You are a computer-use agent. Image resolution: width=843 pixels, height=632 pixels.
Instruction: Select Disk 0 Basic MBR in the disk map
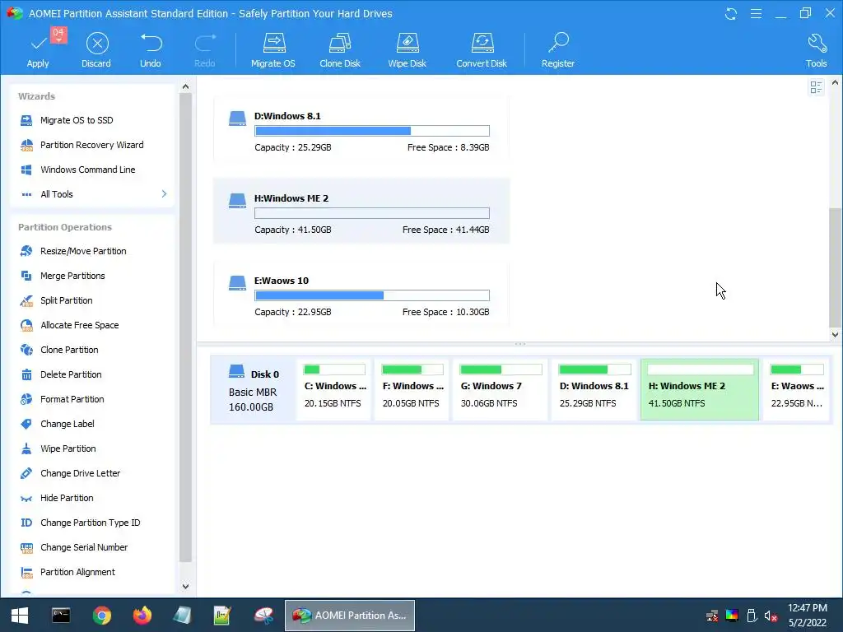[253, 390]
